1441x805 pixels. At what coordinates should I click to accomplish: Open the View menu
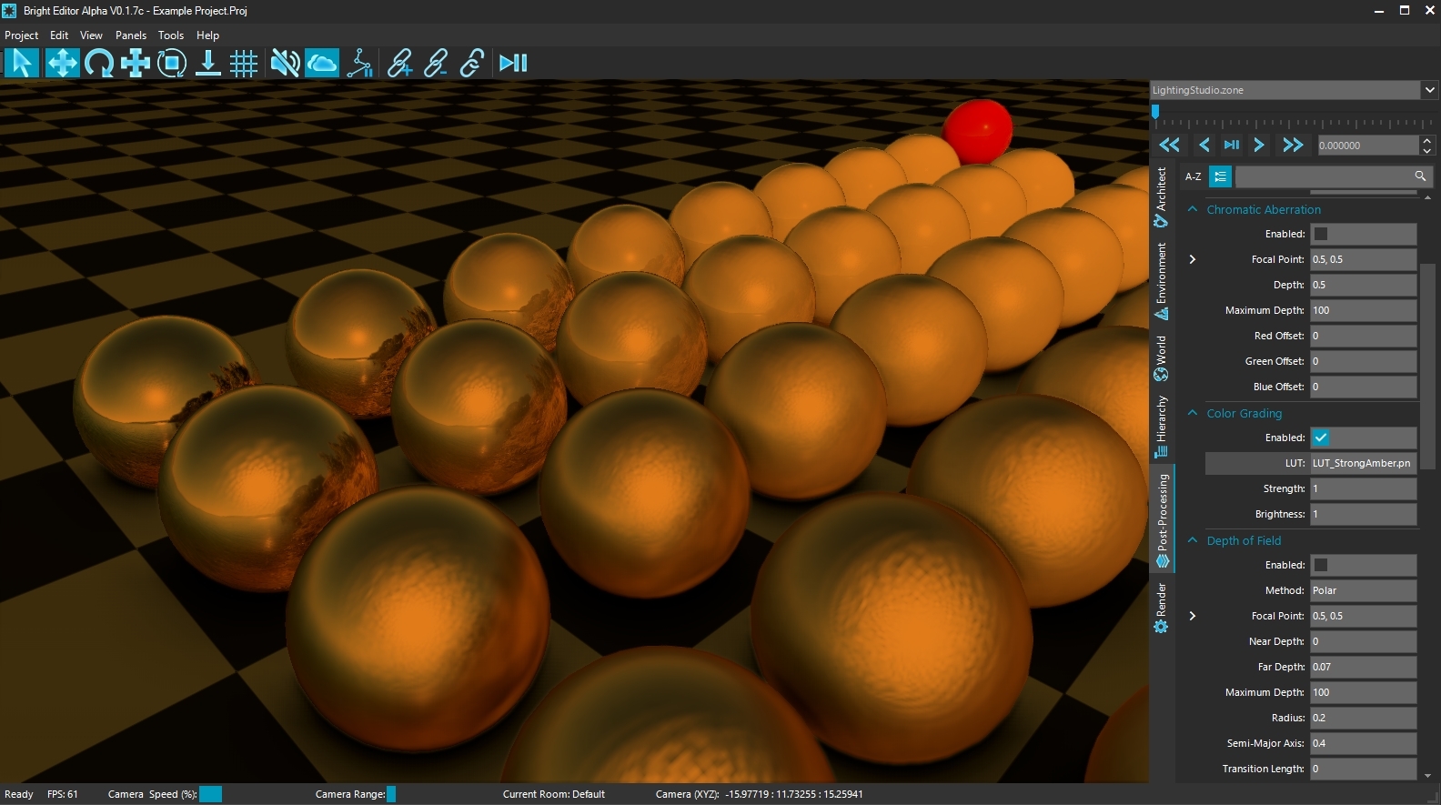pos(91,35)
